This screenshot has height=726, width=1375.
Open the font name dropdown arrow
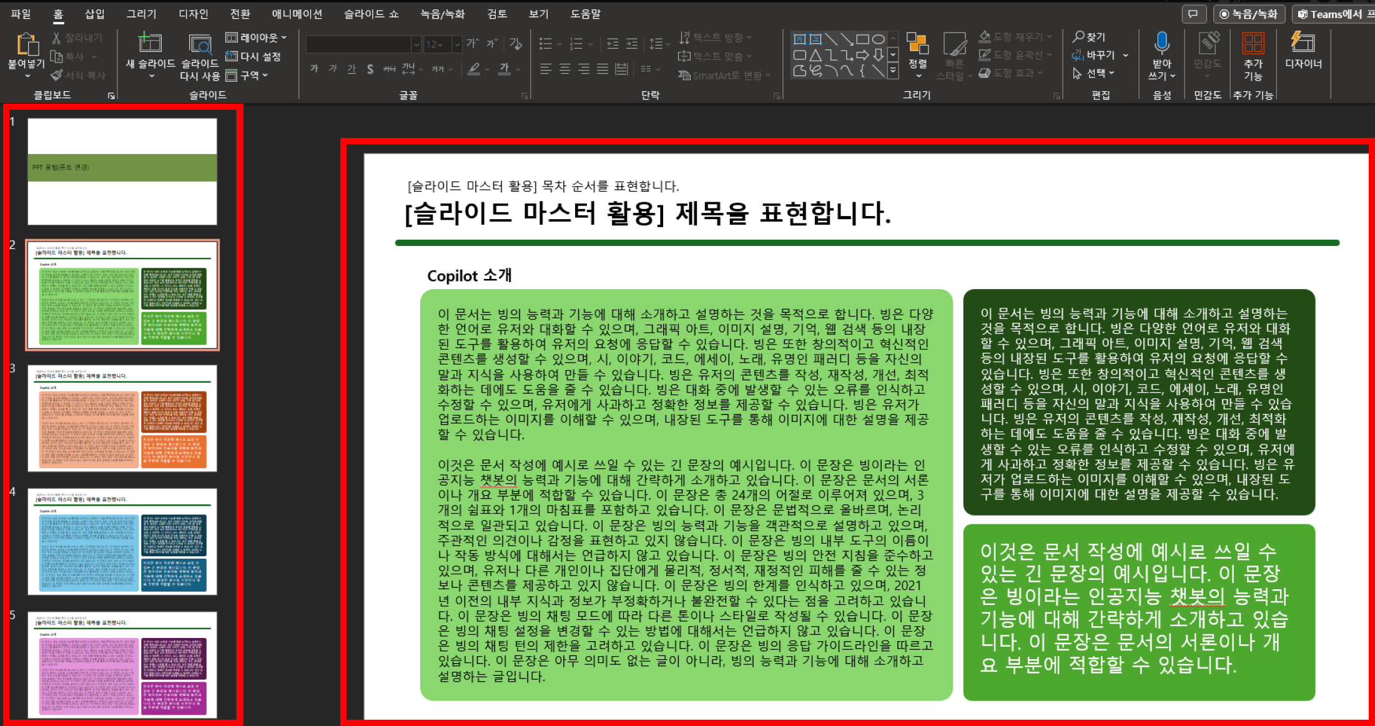click(416, 44)
